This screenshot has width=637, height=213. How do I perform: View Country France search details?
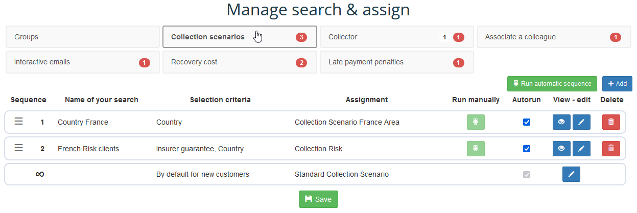click(x=561, y=122)
